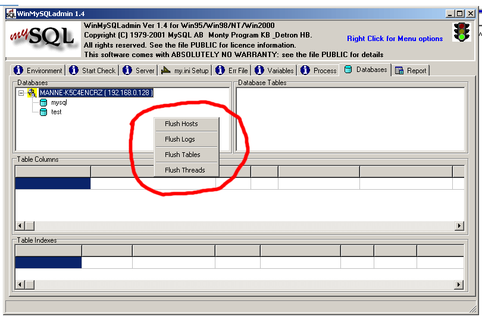Click the report icon on Report tab
The height and width of the screenshot is (317, 482).
[399, 71]
